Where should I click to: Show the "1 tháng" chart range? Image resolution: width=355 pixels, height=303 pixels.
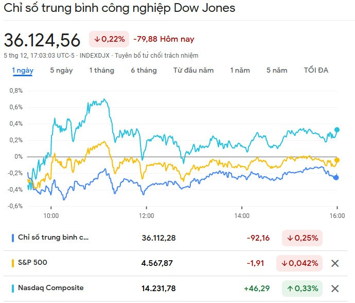pyautogui.click(x=101, y=71)
